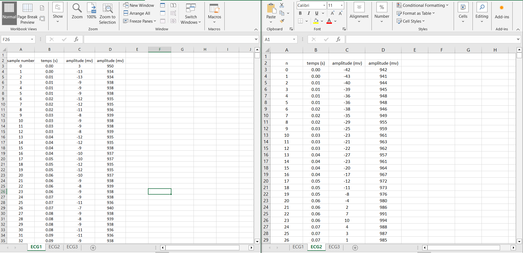Open the Calibri font name dropdown
523x253 pixels.
point(324,5)
